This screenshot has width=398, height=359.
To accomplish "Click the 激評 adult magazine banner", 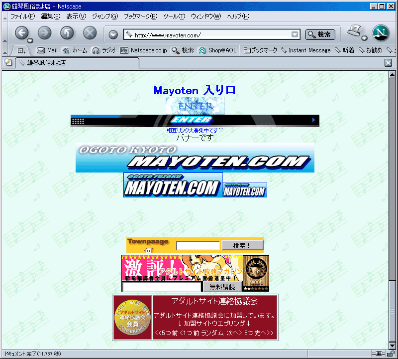I will (182, 268).
